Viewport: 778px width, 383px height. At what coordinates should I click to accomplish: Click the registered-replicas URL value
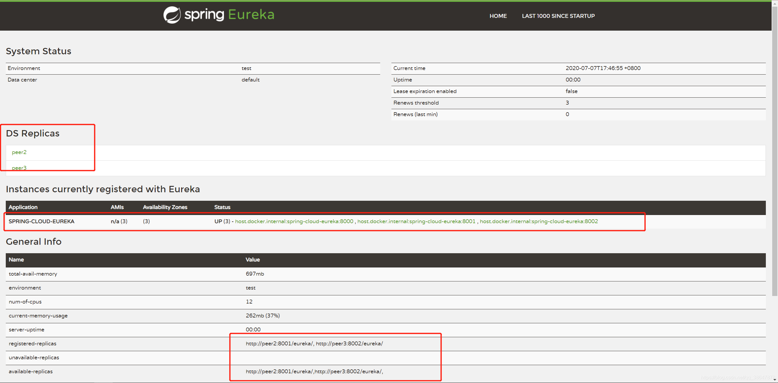[314, 344]
